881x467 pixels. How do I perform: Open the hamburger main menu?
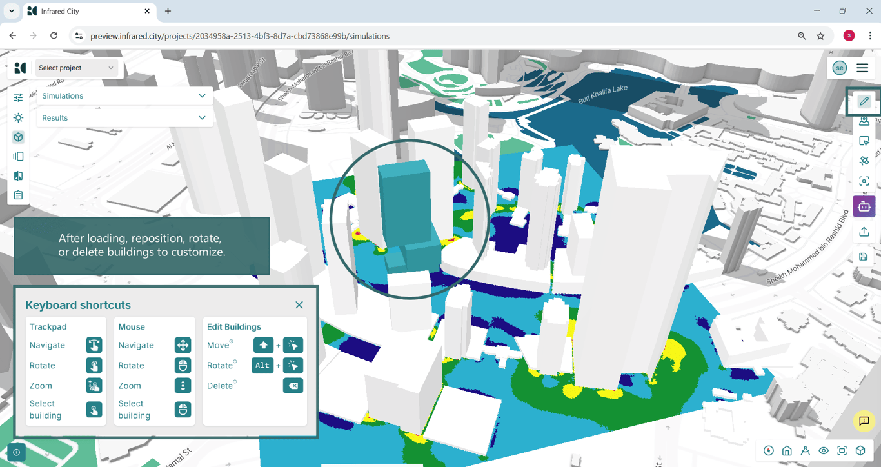coord(862,68)
